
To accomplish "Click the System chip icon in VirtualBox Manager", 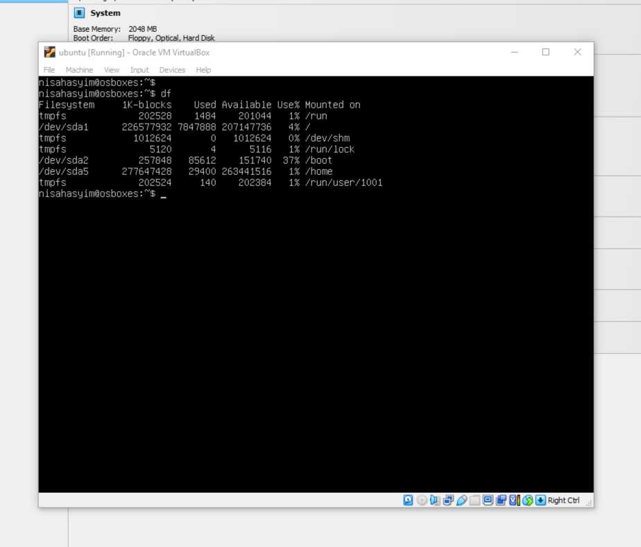I will pyautogui.click(x=79, y=13).
